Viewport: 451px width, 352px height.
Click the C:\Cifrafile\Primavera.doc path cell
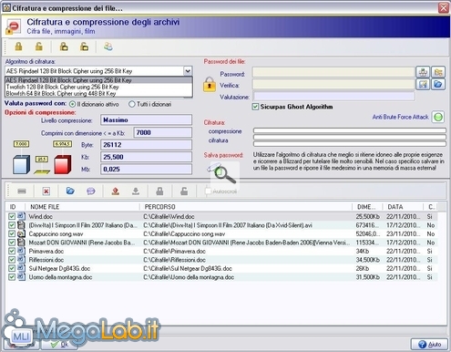[174, 251]
